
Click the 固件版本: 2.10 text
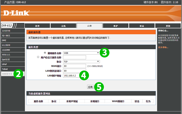click(169, 2)
